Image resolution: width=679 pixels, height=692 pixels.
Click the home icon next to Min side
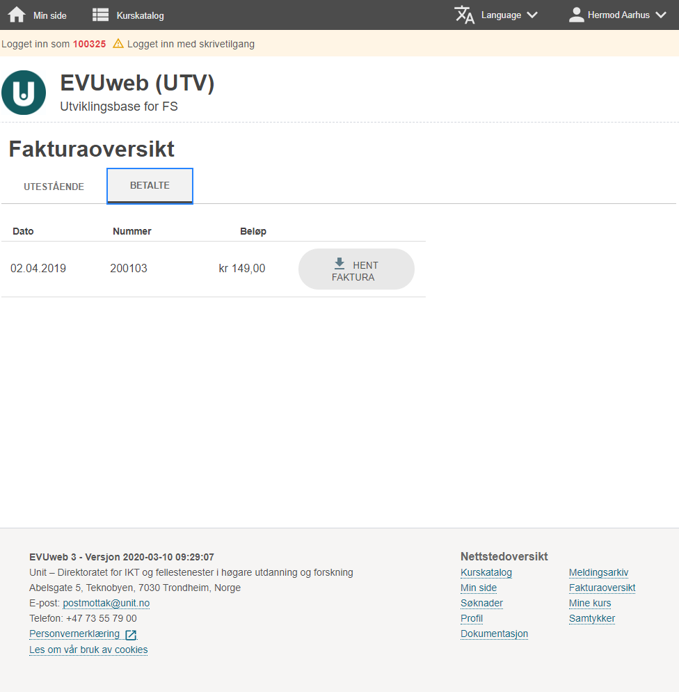pos(17,15)
